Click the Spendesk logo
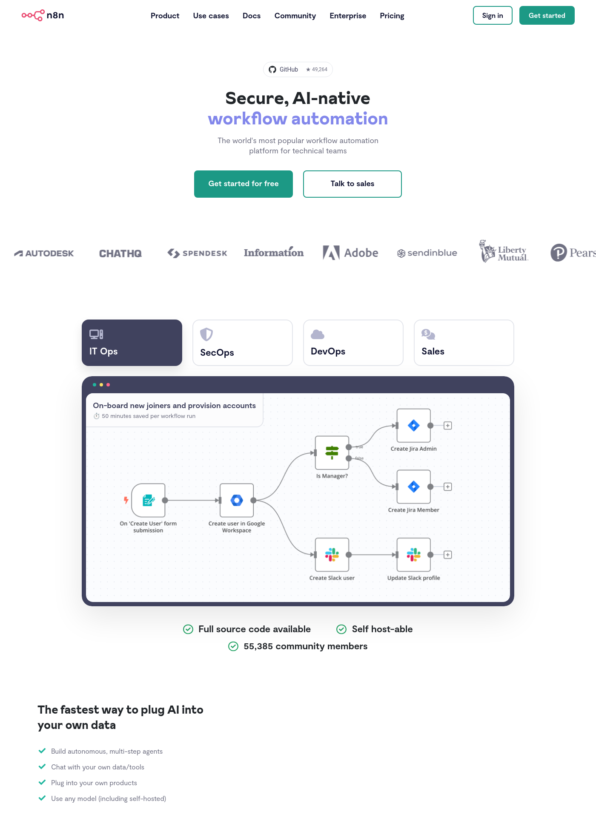The height and width of the screenshot is (818, 596). click(x=197, y=253)
